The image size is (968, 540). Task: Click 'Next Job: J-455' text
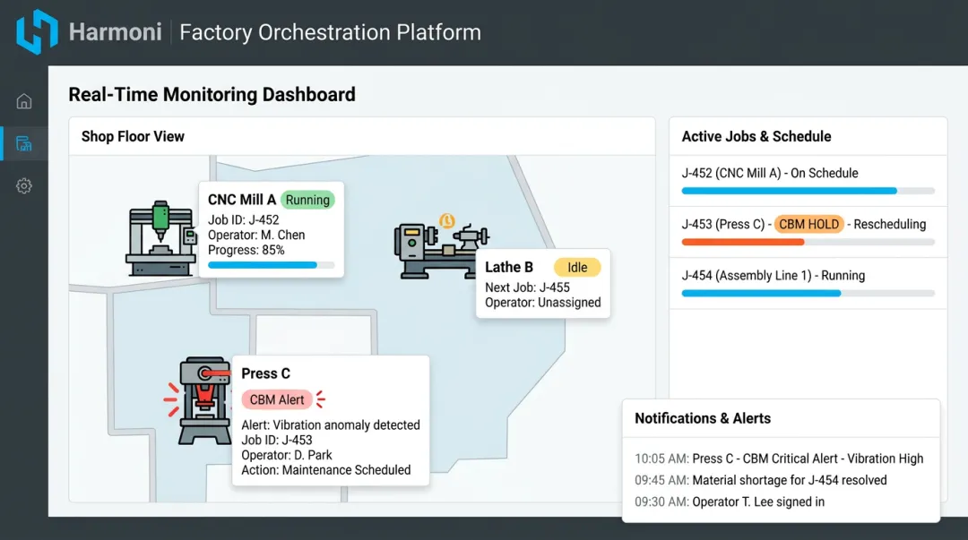coord(527,287)
